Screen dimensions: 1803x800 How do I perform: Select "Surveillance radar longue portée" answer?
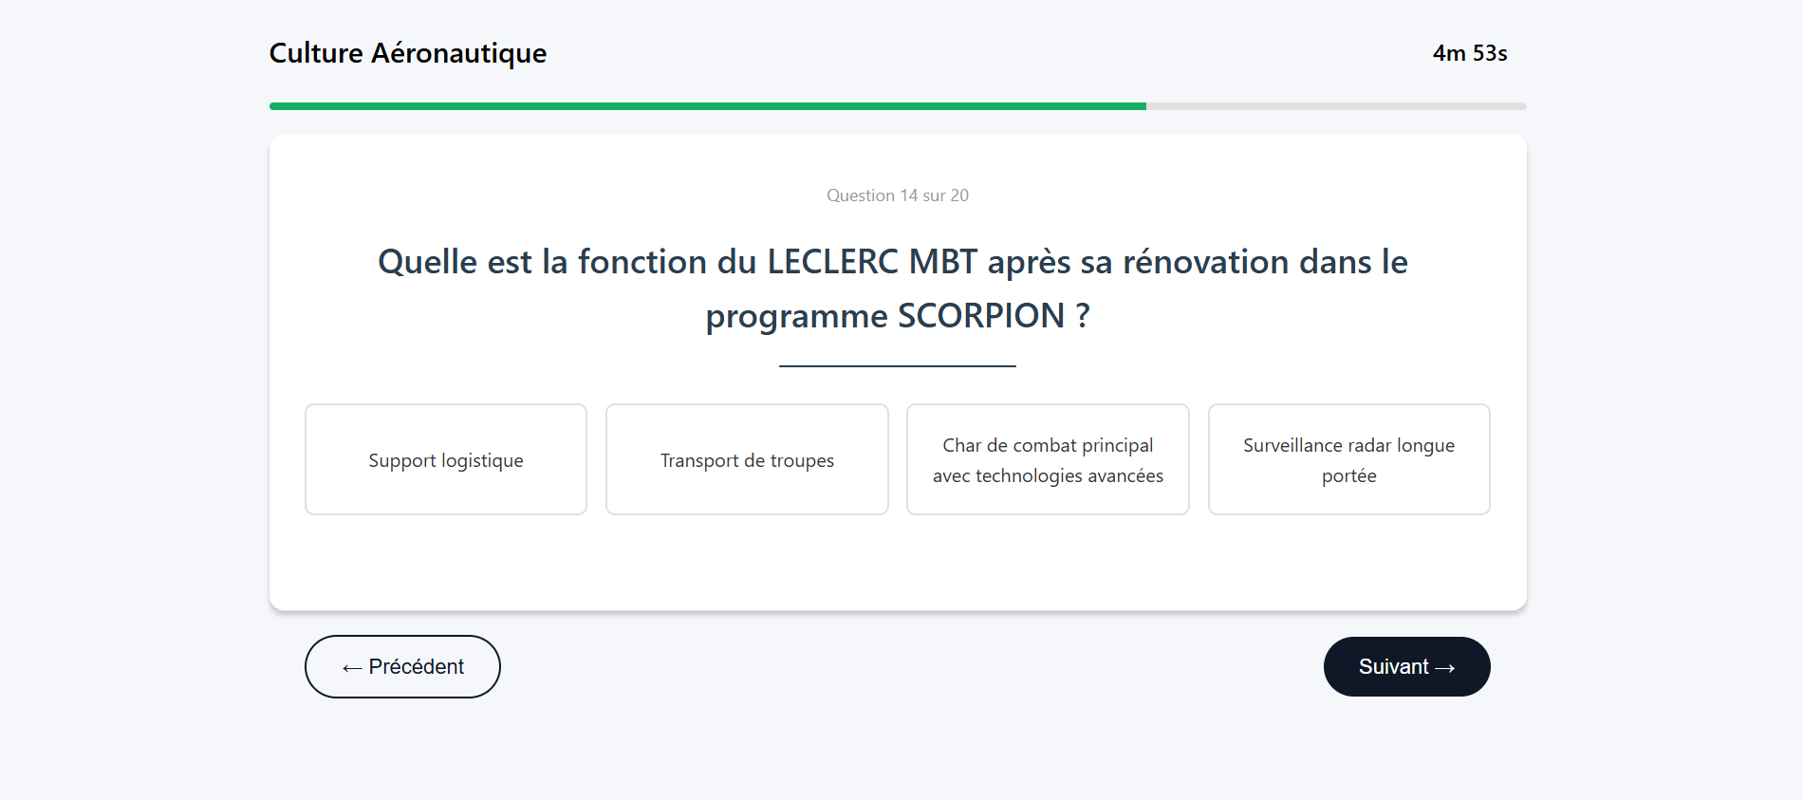[x=1348, y=460]
